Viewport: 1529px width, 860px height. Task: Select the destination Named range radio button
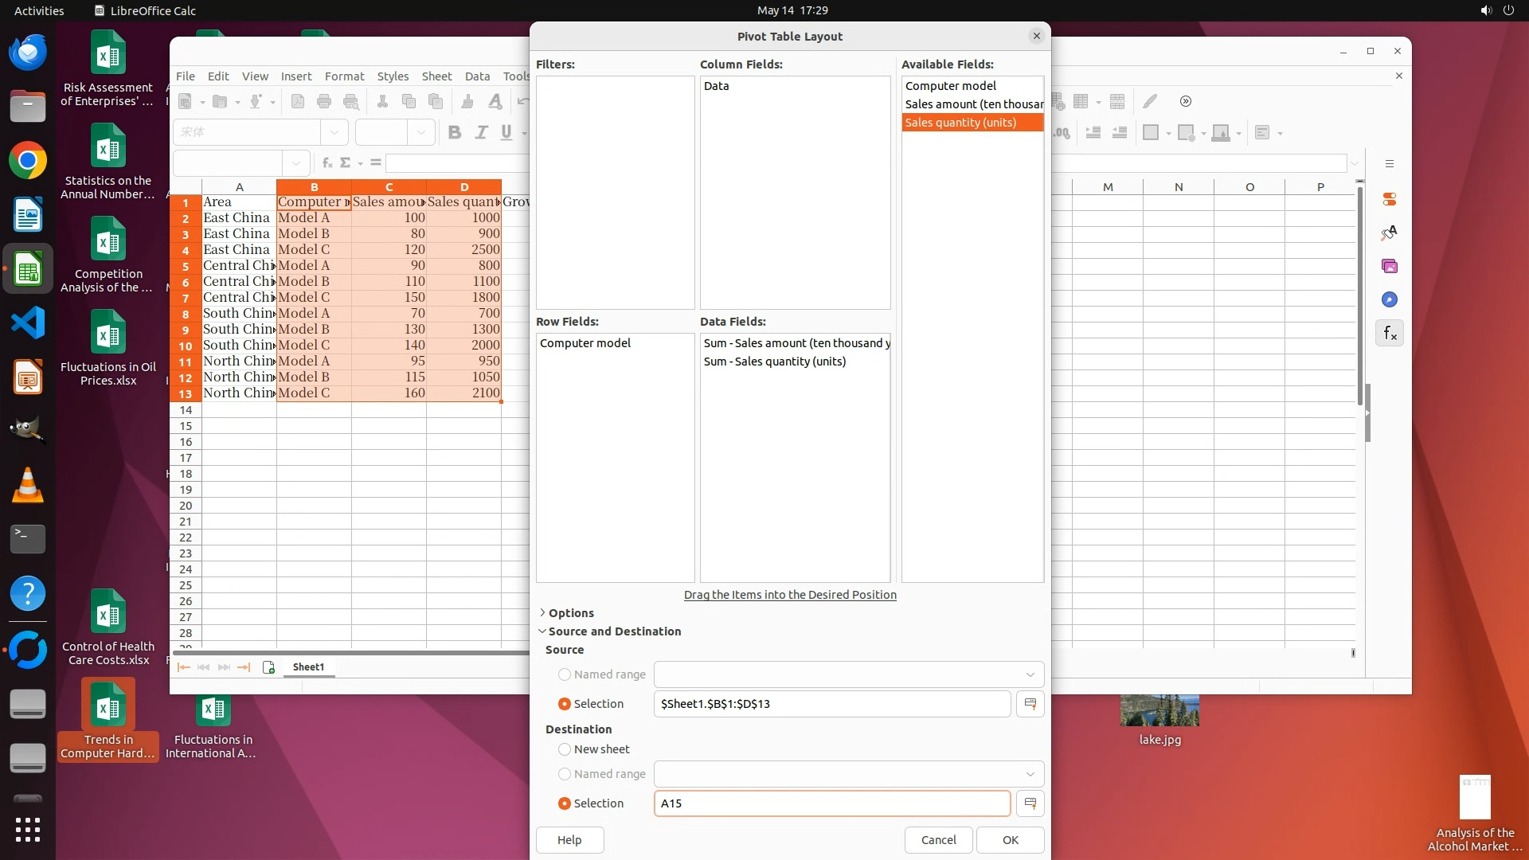(x=565, y=774)
